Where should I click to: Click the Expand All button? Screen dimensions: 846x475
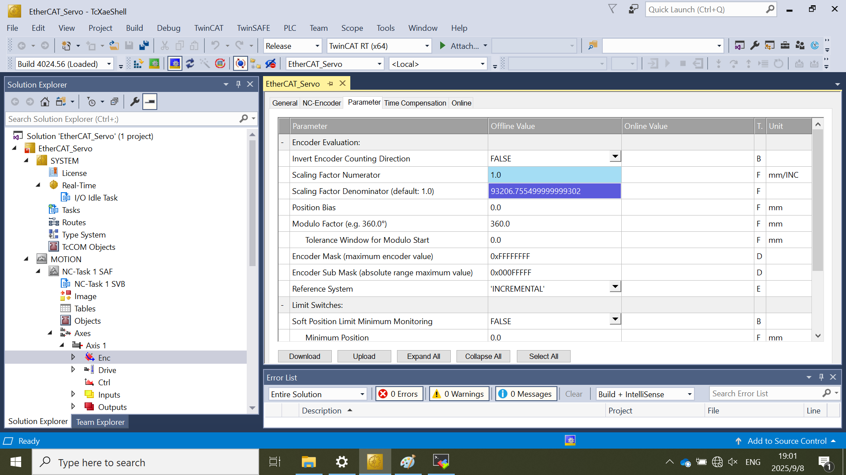point(423,356)
